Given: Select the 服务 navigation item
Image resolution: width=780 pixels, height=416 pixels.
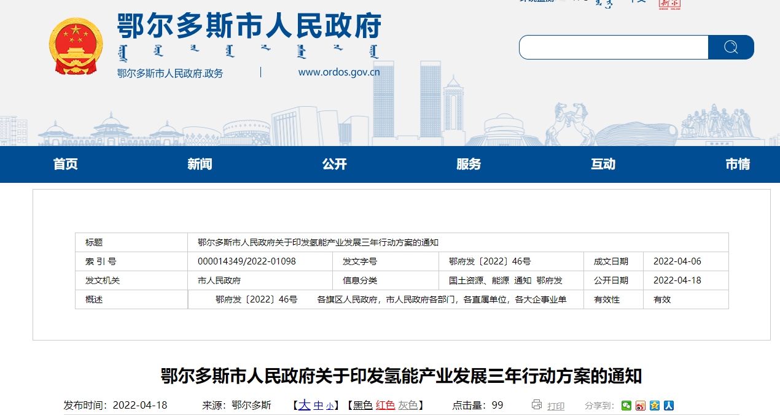Looking at the screenshot, I should pos(469,164).
